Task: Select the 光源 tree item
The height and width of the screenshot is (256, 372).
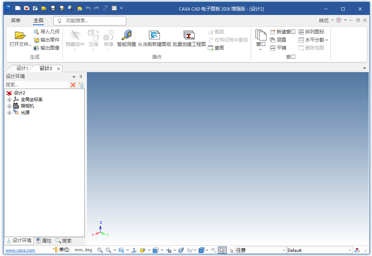Action: (25, 113)
